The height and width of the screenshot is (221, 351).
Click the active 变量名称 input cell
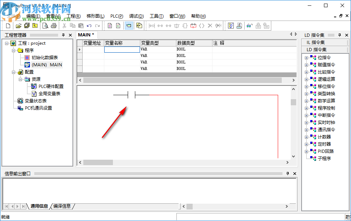[x=122, y=49]
